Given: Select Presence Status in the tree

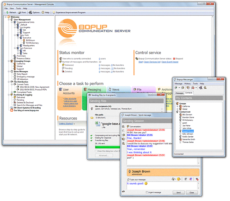Looking at the screenshot, I should (x=23, y=59).
